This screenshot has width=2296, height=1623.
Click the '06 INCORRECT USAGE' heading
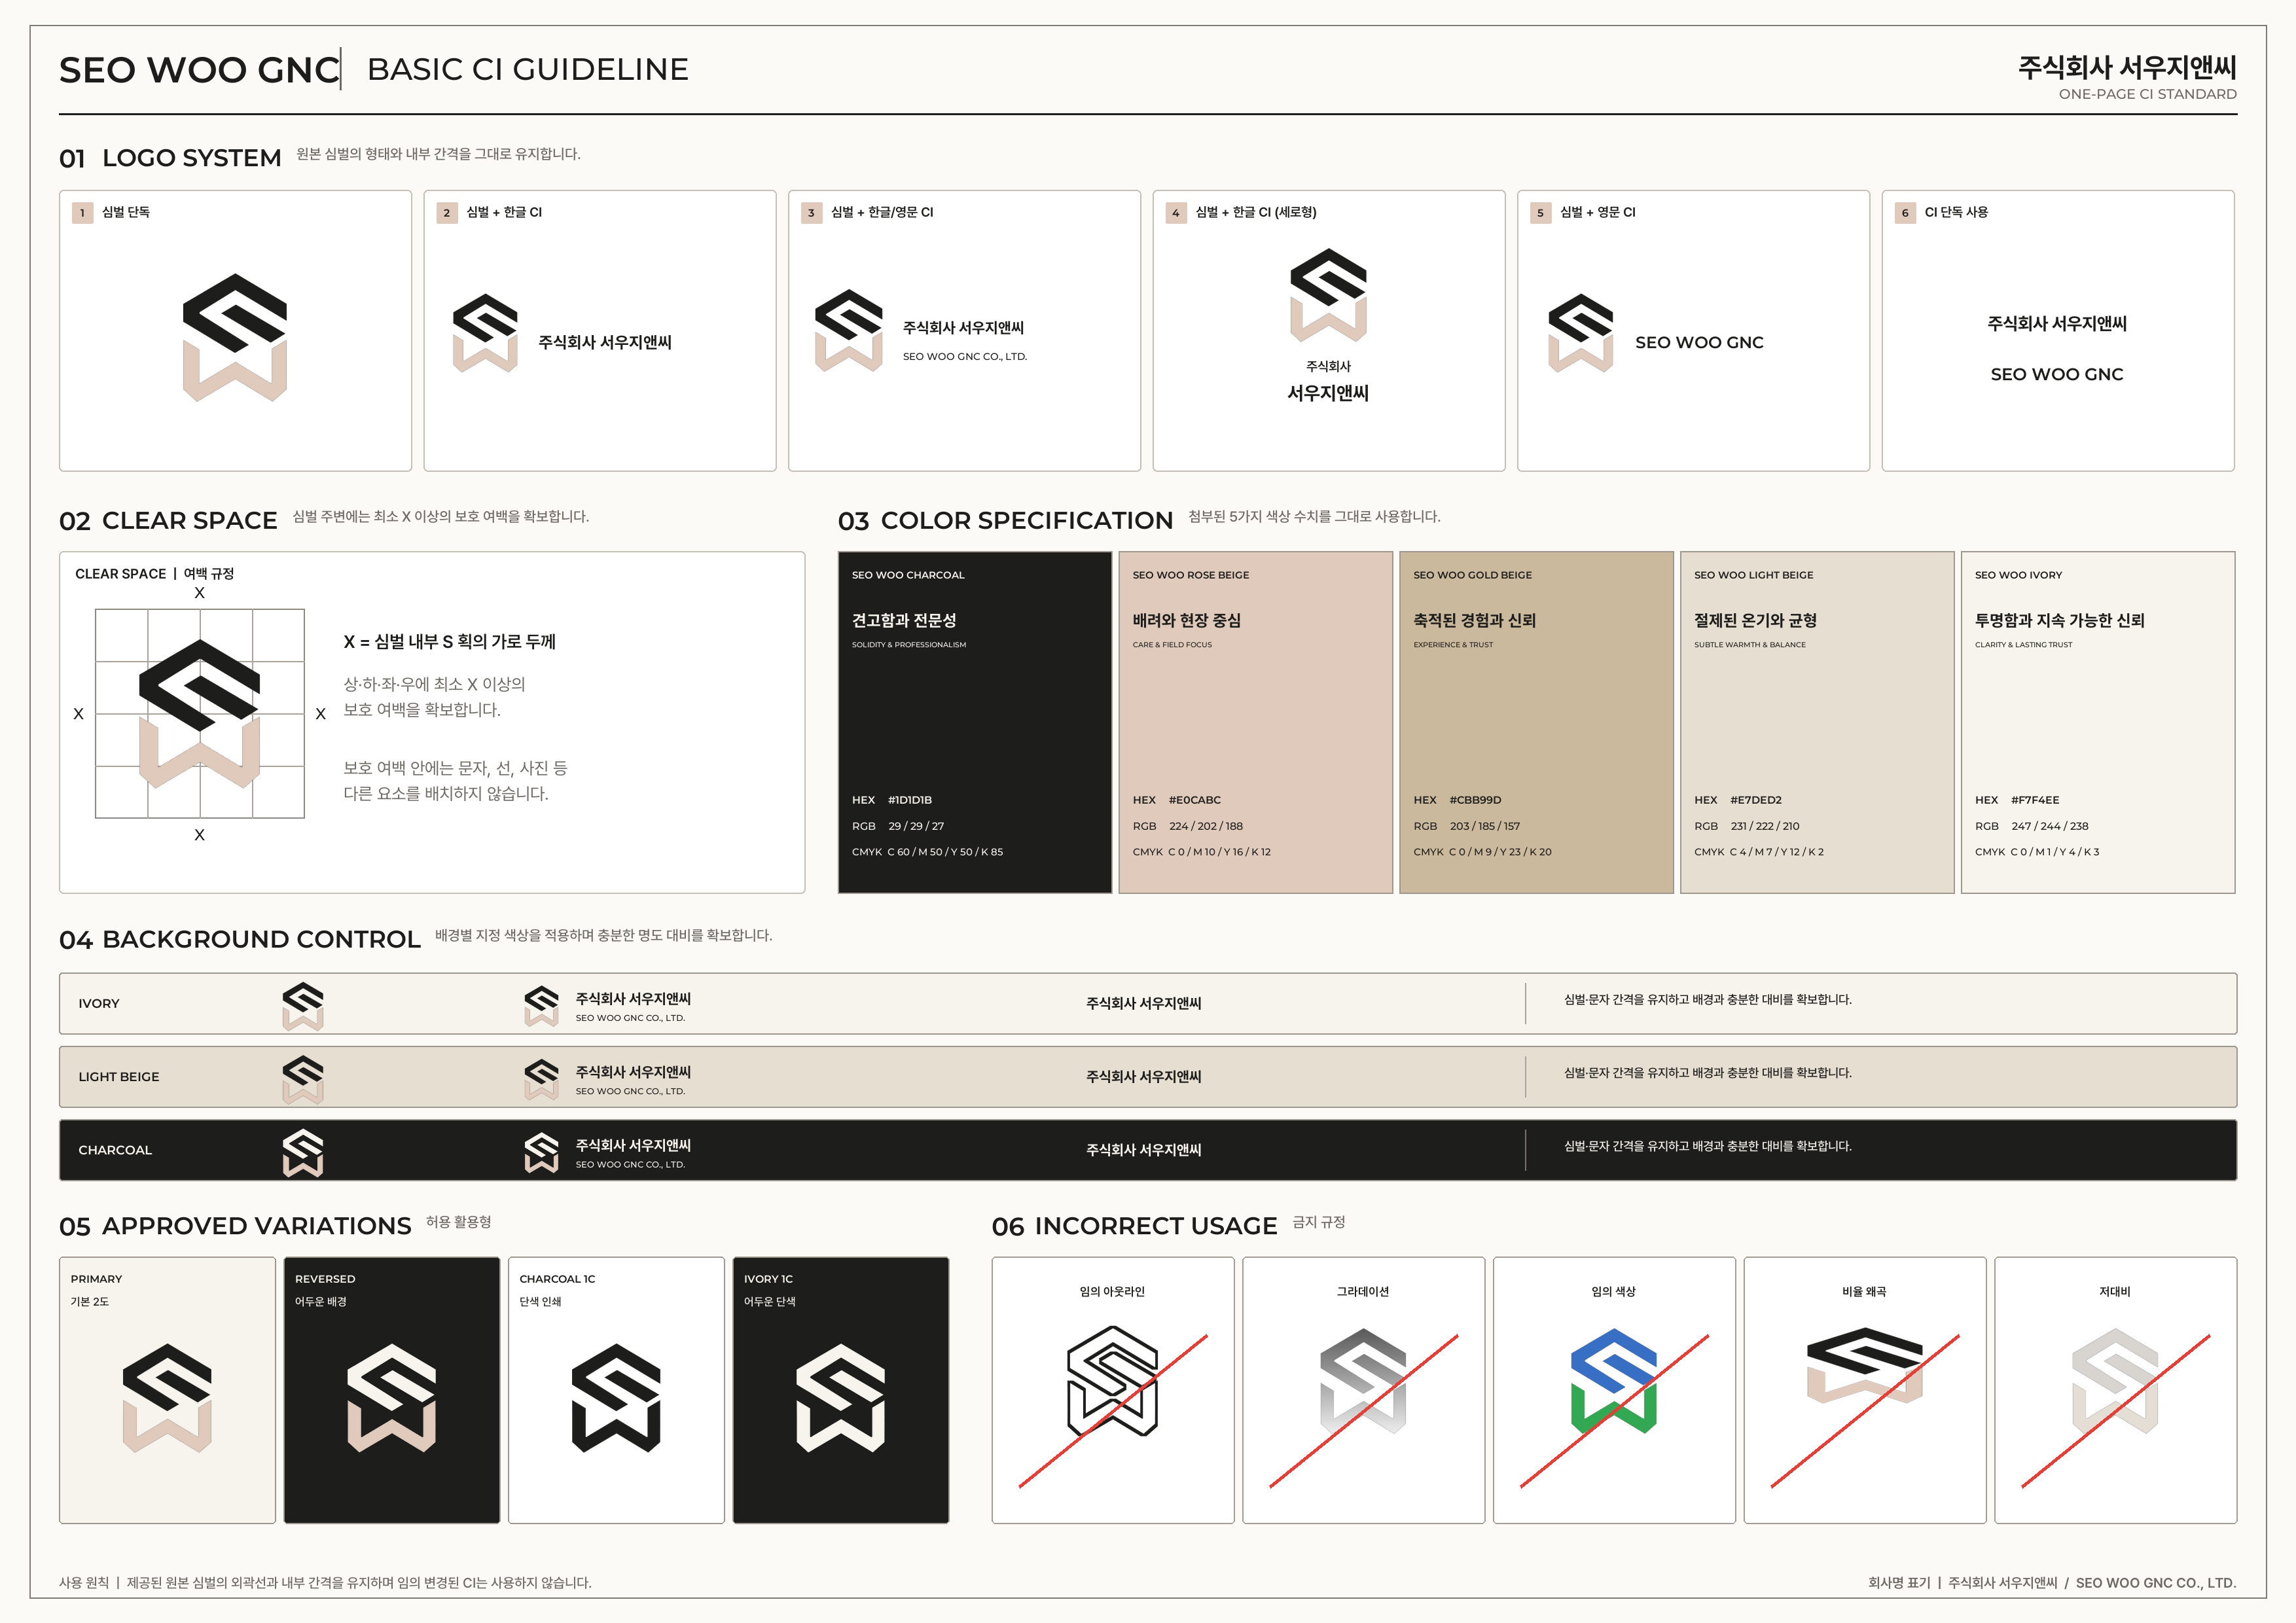pos(1134,1226)
